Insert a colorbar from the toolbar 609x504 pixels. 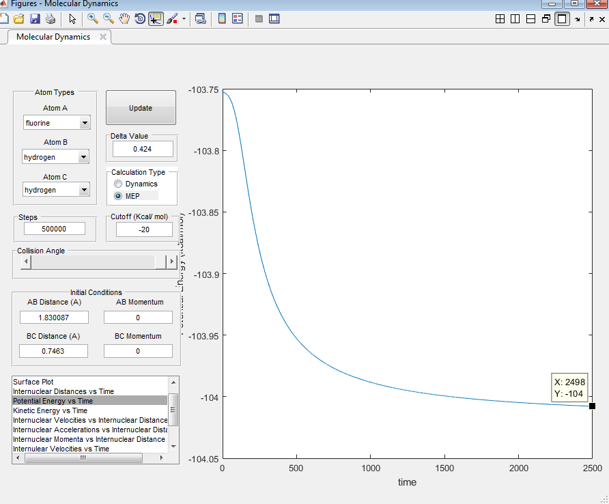222,18
